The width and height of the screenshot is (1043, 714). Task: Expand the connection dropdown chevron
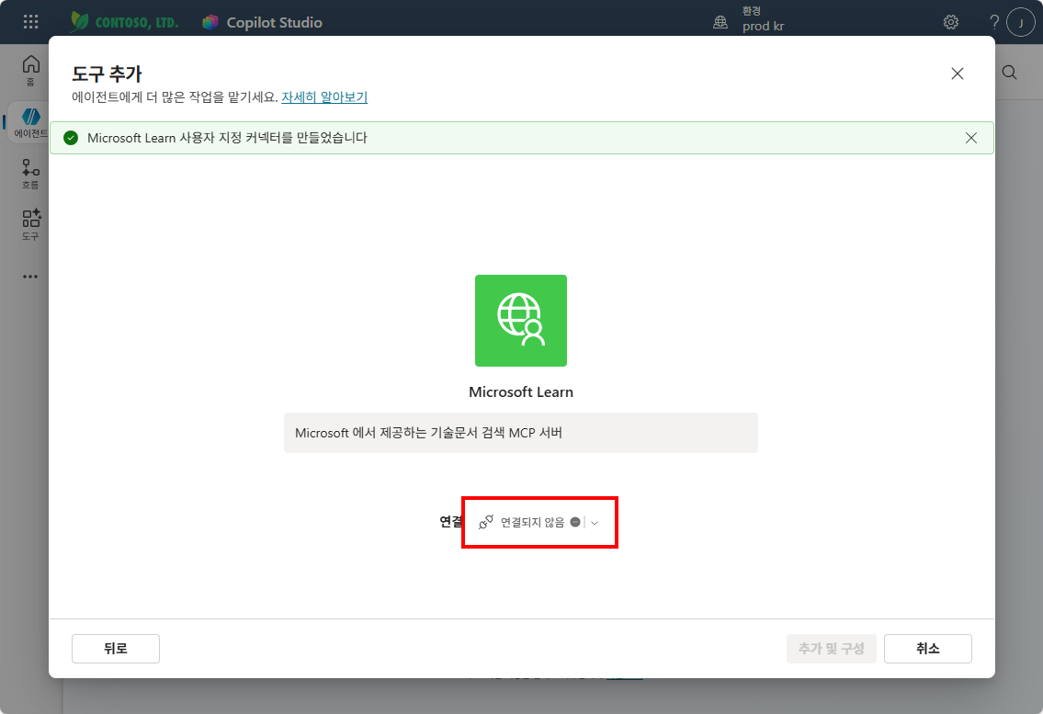tap(595, 523)
